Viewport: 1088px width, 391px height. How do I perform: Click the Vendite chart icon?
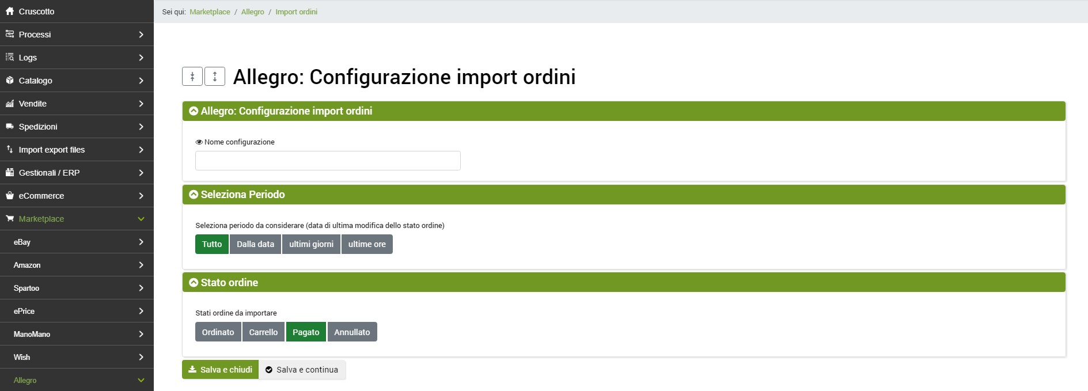point(10,104)
